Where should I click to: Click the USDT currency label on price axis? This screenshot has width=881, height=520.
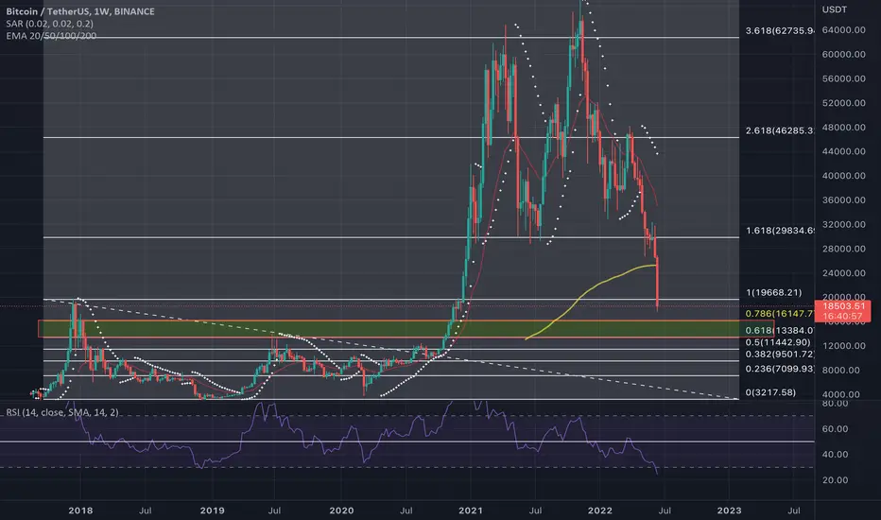coord(835,9)
